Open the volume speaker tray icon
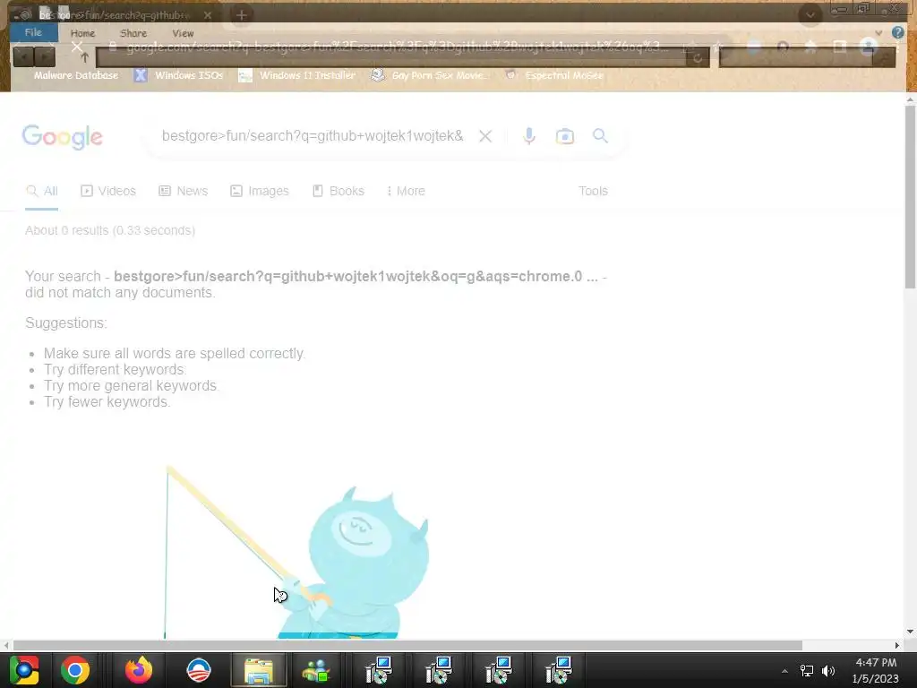Screen dimensions: 917x688 (828, 671)
